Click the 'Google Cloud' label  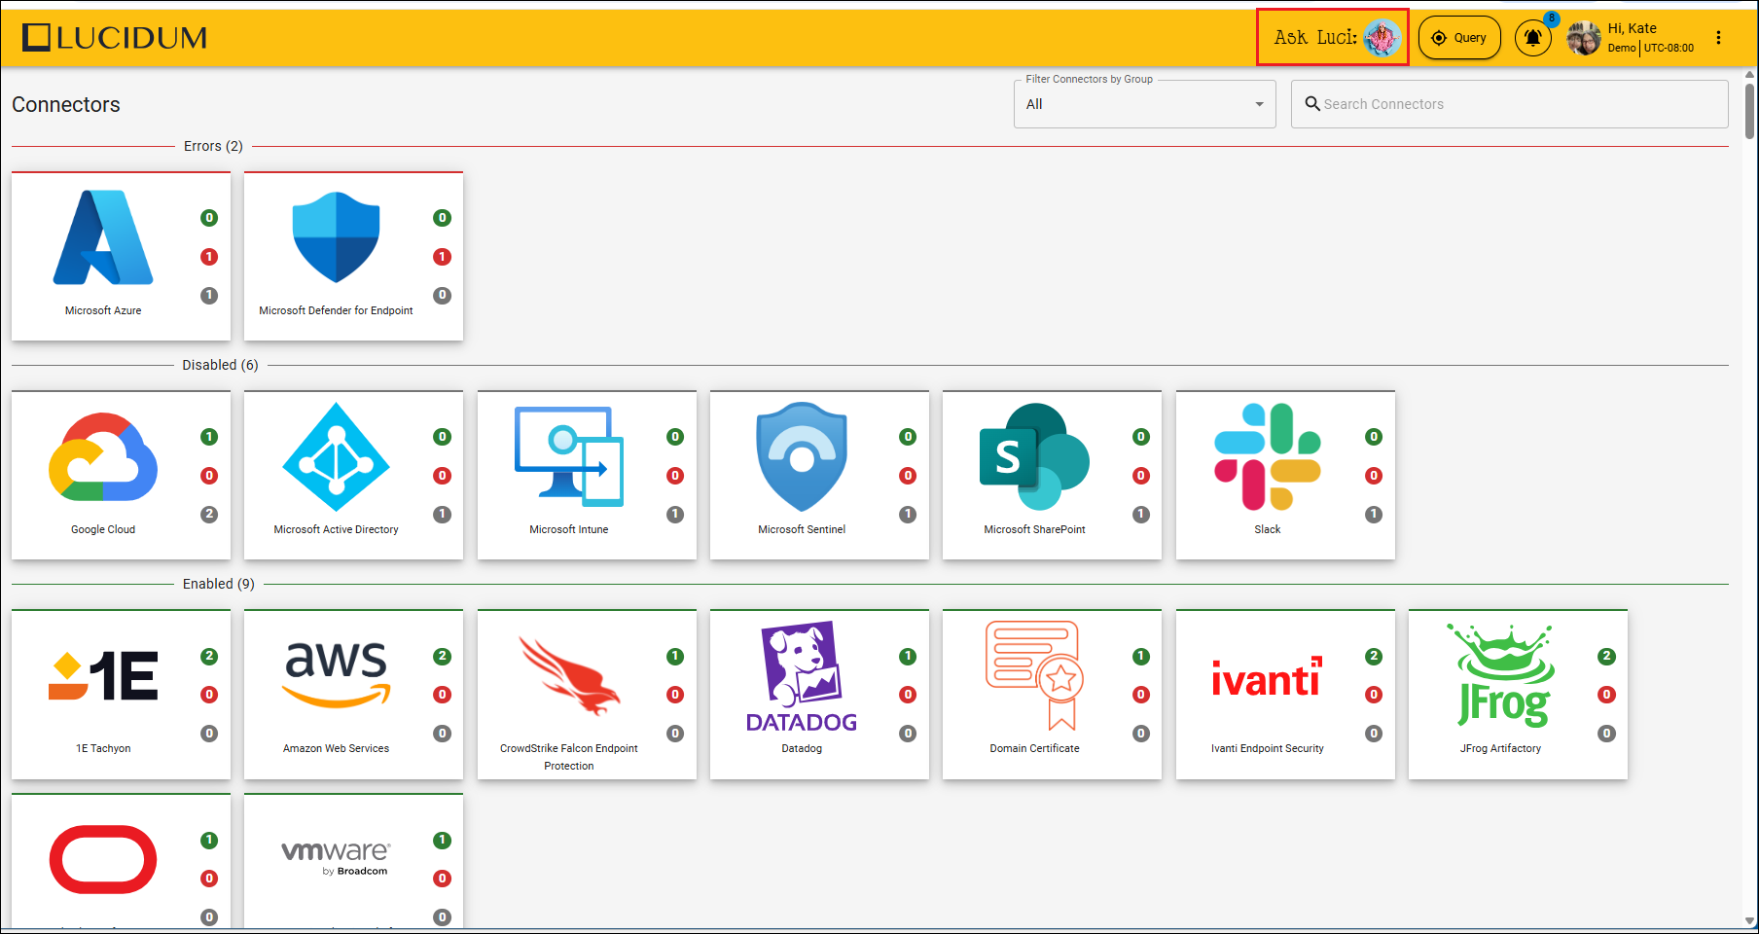[x=103, y=529]
